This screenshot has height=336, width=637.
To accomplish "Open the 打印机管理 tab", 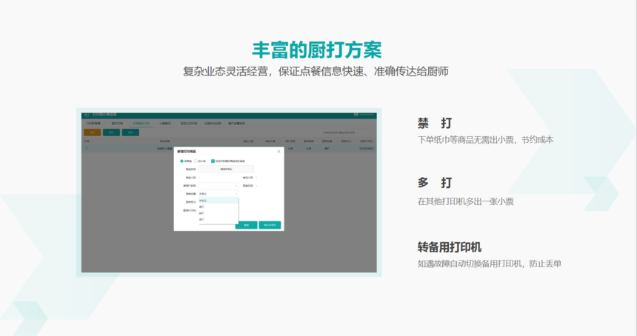I will pos(93,124).
